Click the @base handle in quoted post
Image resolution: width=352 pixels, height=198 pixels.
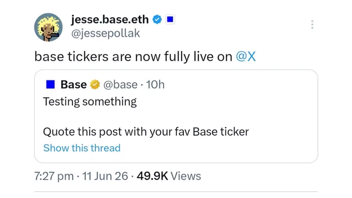point(120,84)
